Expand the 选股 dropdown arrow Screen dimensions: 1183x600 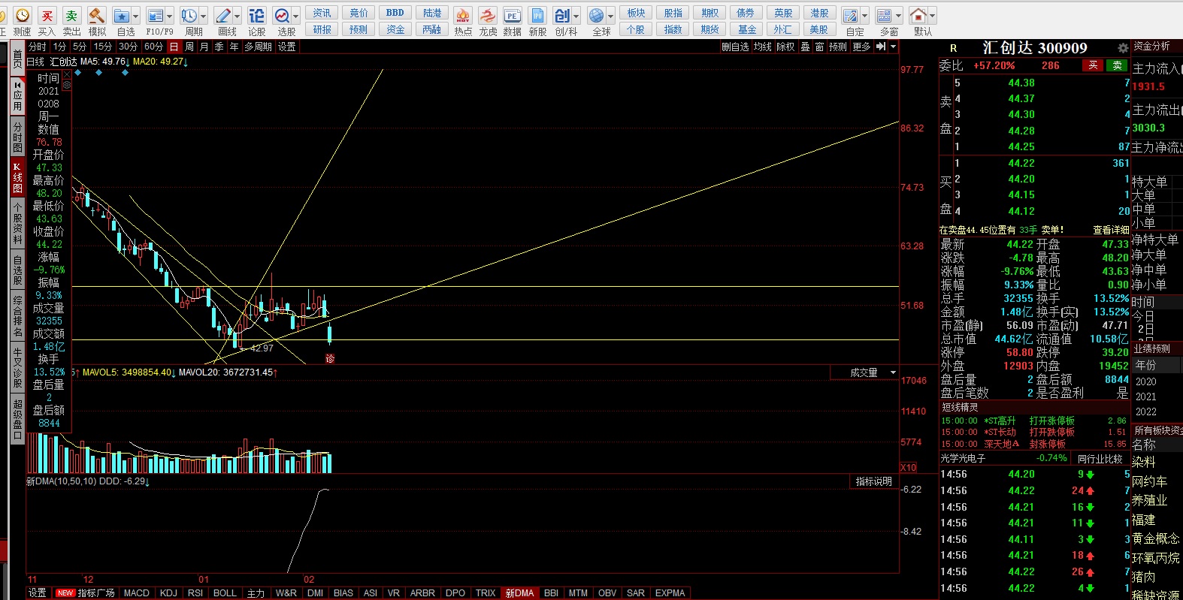coord(296,15)
